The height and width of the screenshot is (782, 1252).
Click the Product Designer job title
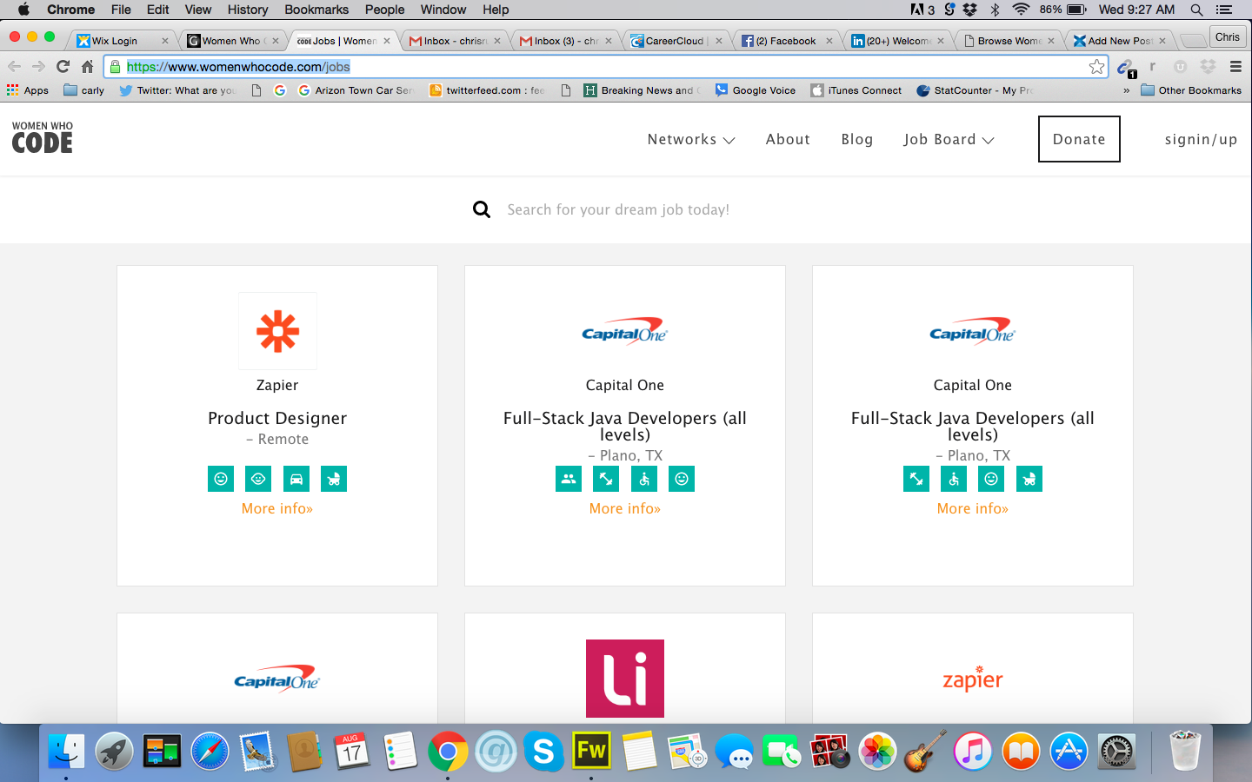277,418
